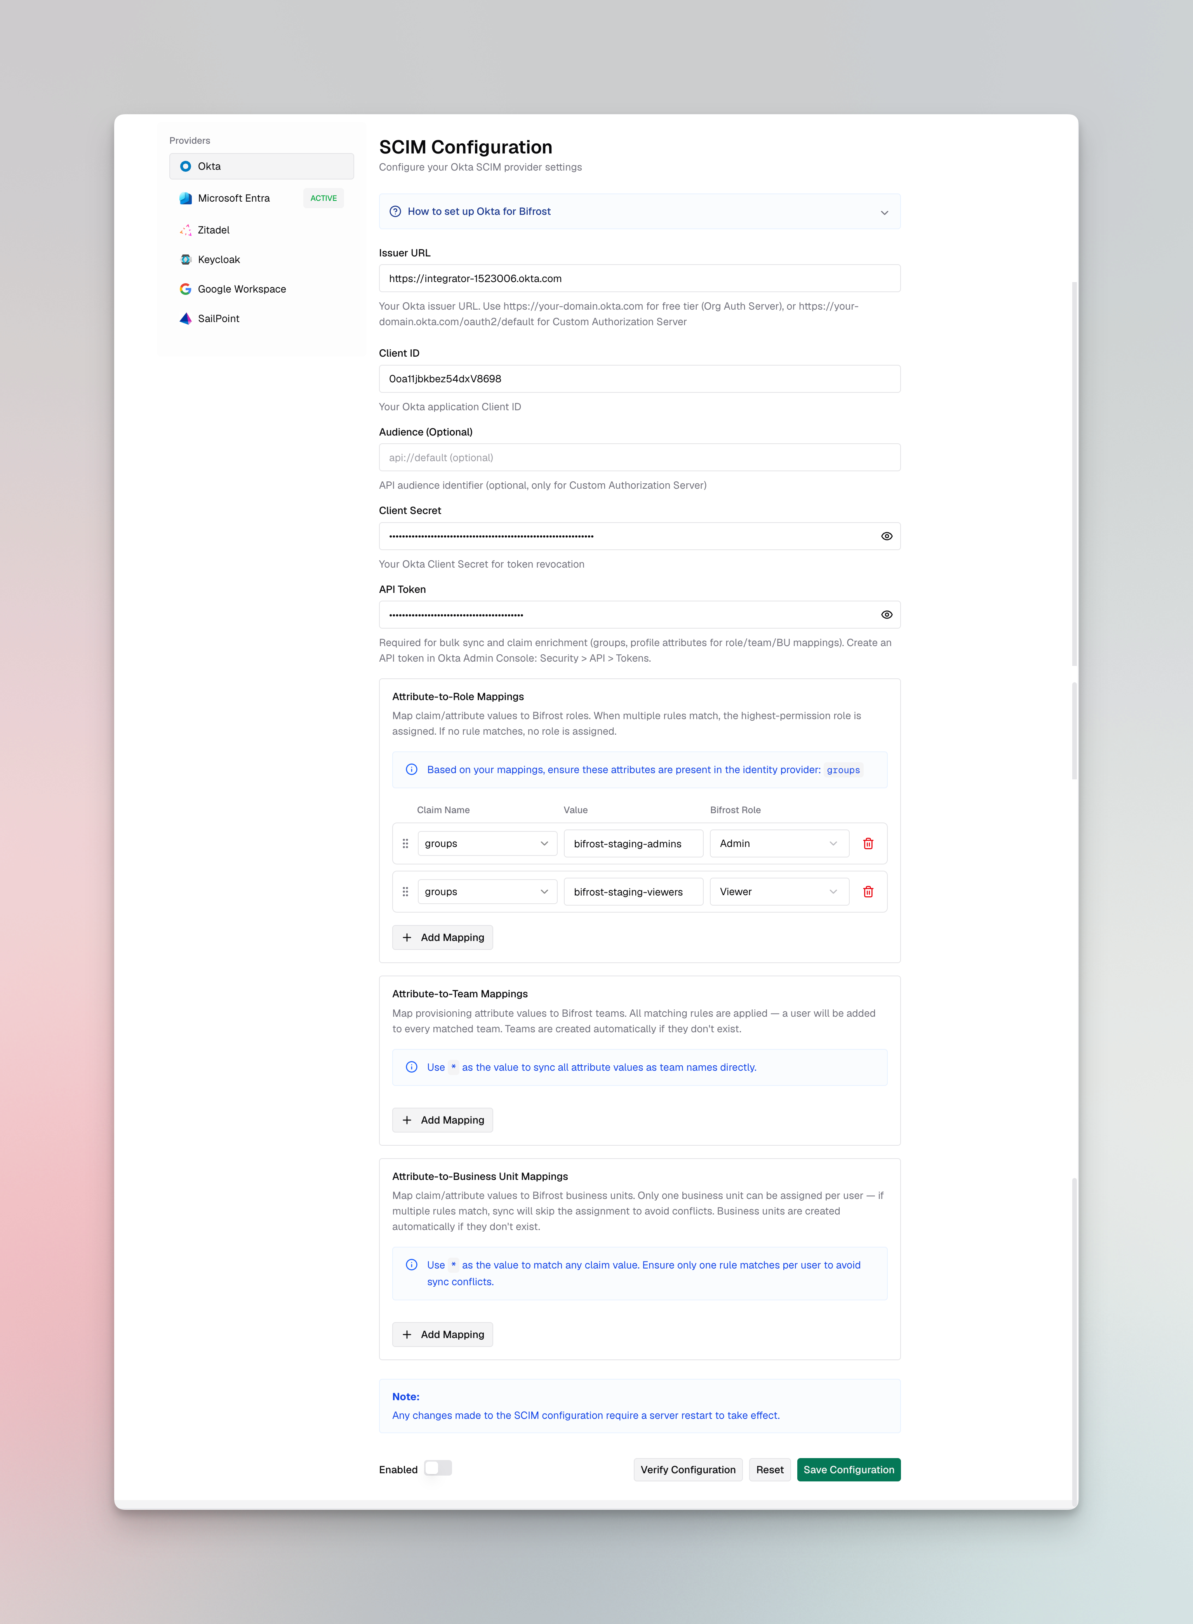Screen dimensions: 1193x1624
Task: Grab the drag handle of the Admin mapping row
Action: (405, 843)
